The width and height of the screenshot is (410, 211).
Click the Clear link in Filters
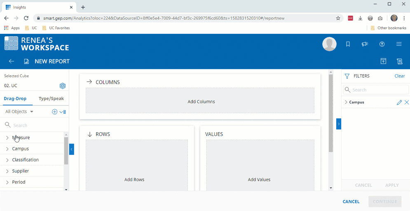(x=399, y=76)
